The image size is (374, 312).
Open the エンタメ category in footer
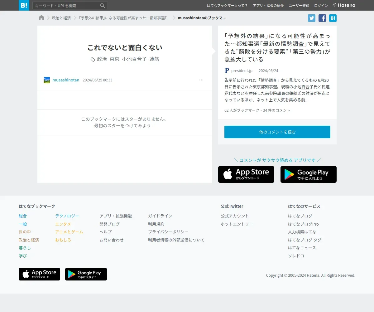(63, 224)
